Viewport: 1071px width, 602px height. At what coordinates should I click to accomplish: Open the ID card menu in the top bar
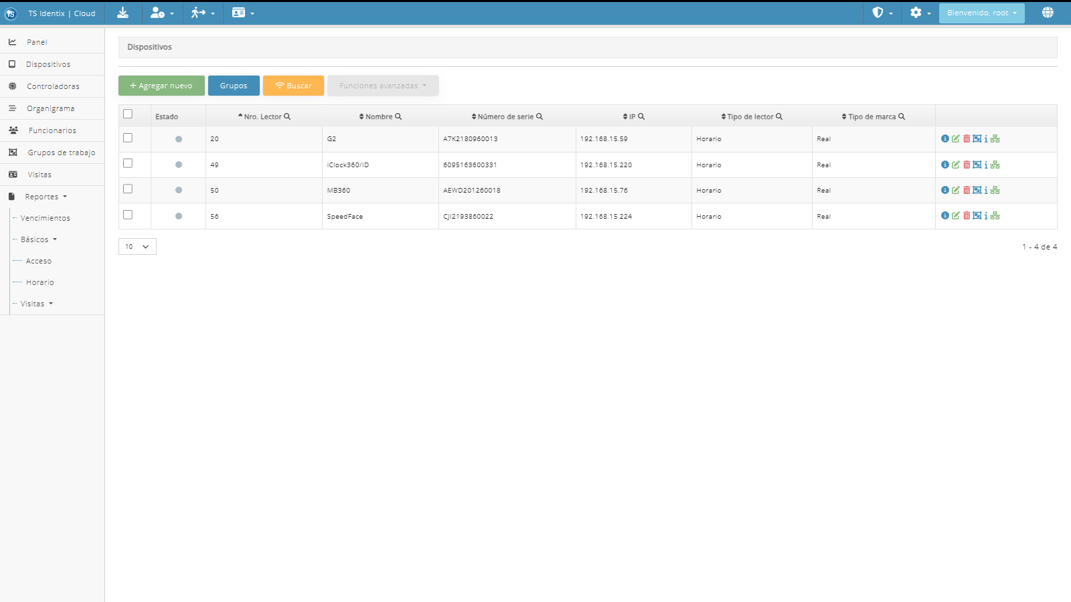pos(243,13)
